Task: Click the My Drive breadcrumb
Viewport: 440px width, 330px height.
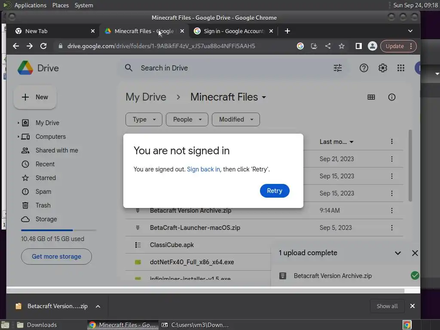Action: point(146,97)
